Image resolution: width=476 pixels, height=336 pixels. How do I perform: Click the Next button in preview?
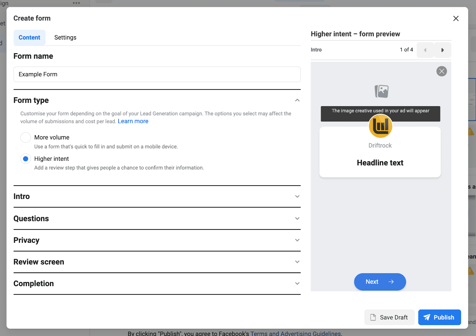[x=380, y=282]
